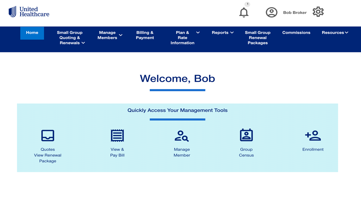Open the Resources menu

[335, 33]
